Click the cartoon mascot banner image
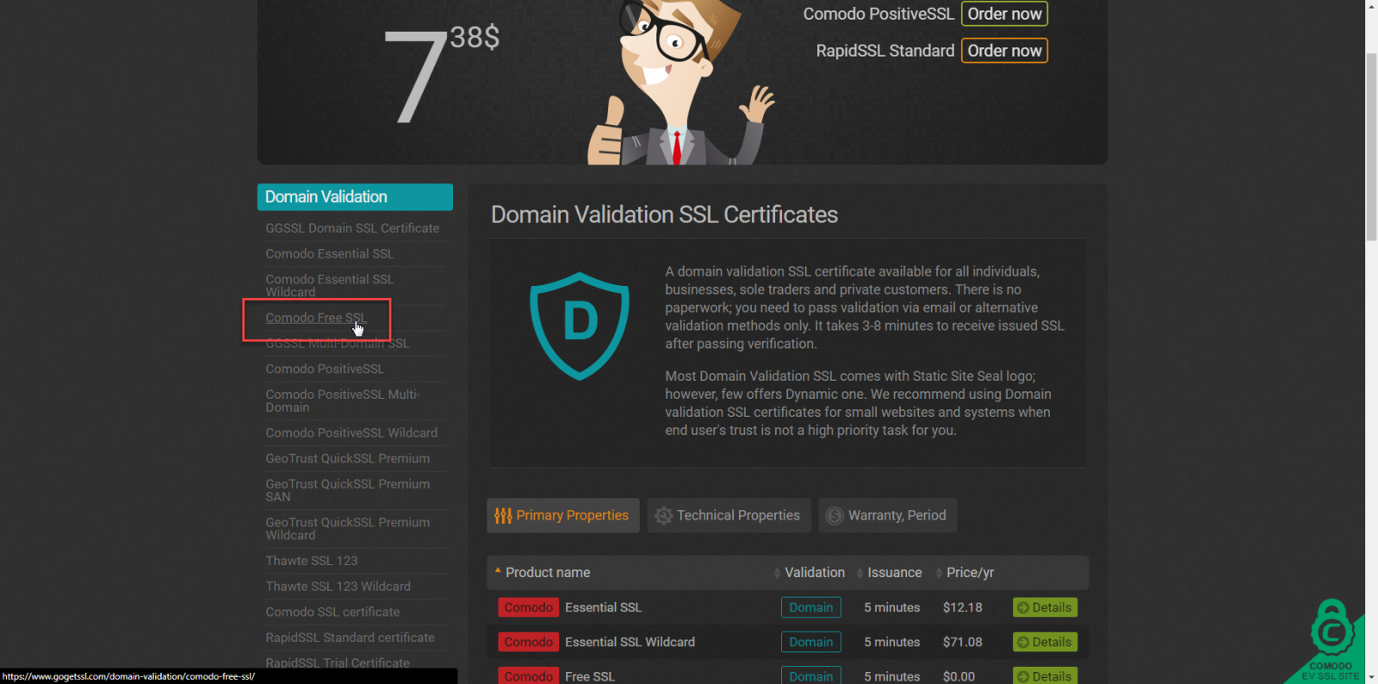Screen dimensions: 1378x684 (x=680, y=82)
